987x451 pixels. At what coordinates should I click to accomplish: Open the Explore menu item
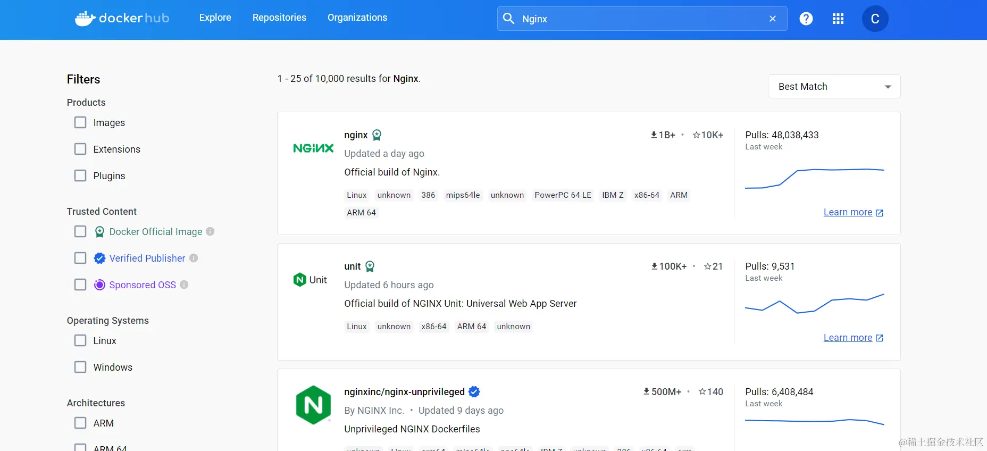point(215,18)
